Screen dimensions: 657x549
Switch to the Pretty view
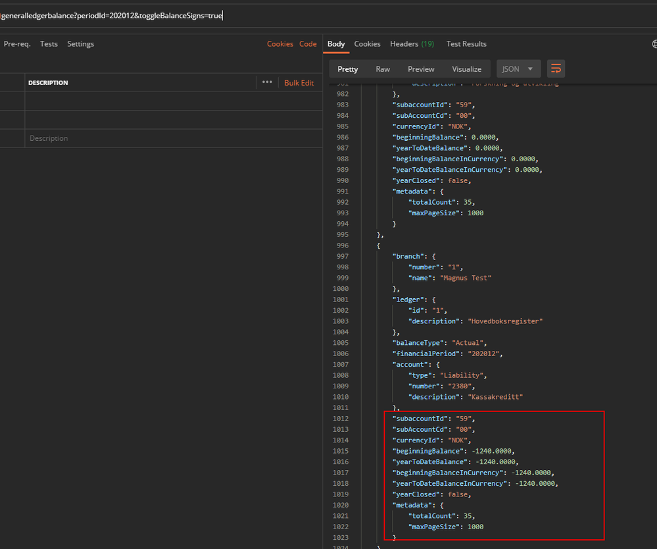click(x=348, y=69)
